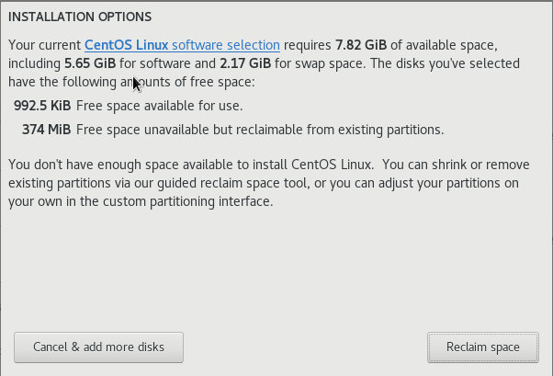553x376 pixels.
Task: Click the 'Free space available for use' label
Action: coord(160,106)
